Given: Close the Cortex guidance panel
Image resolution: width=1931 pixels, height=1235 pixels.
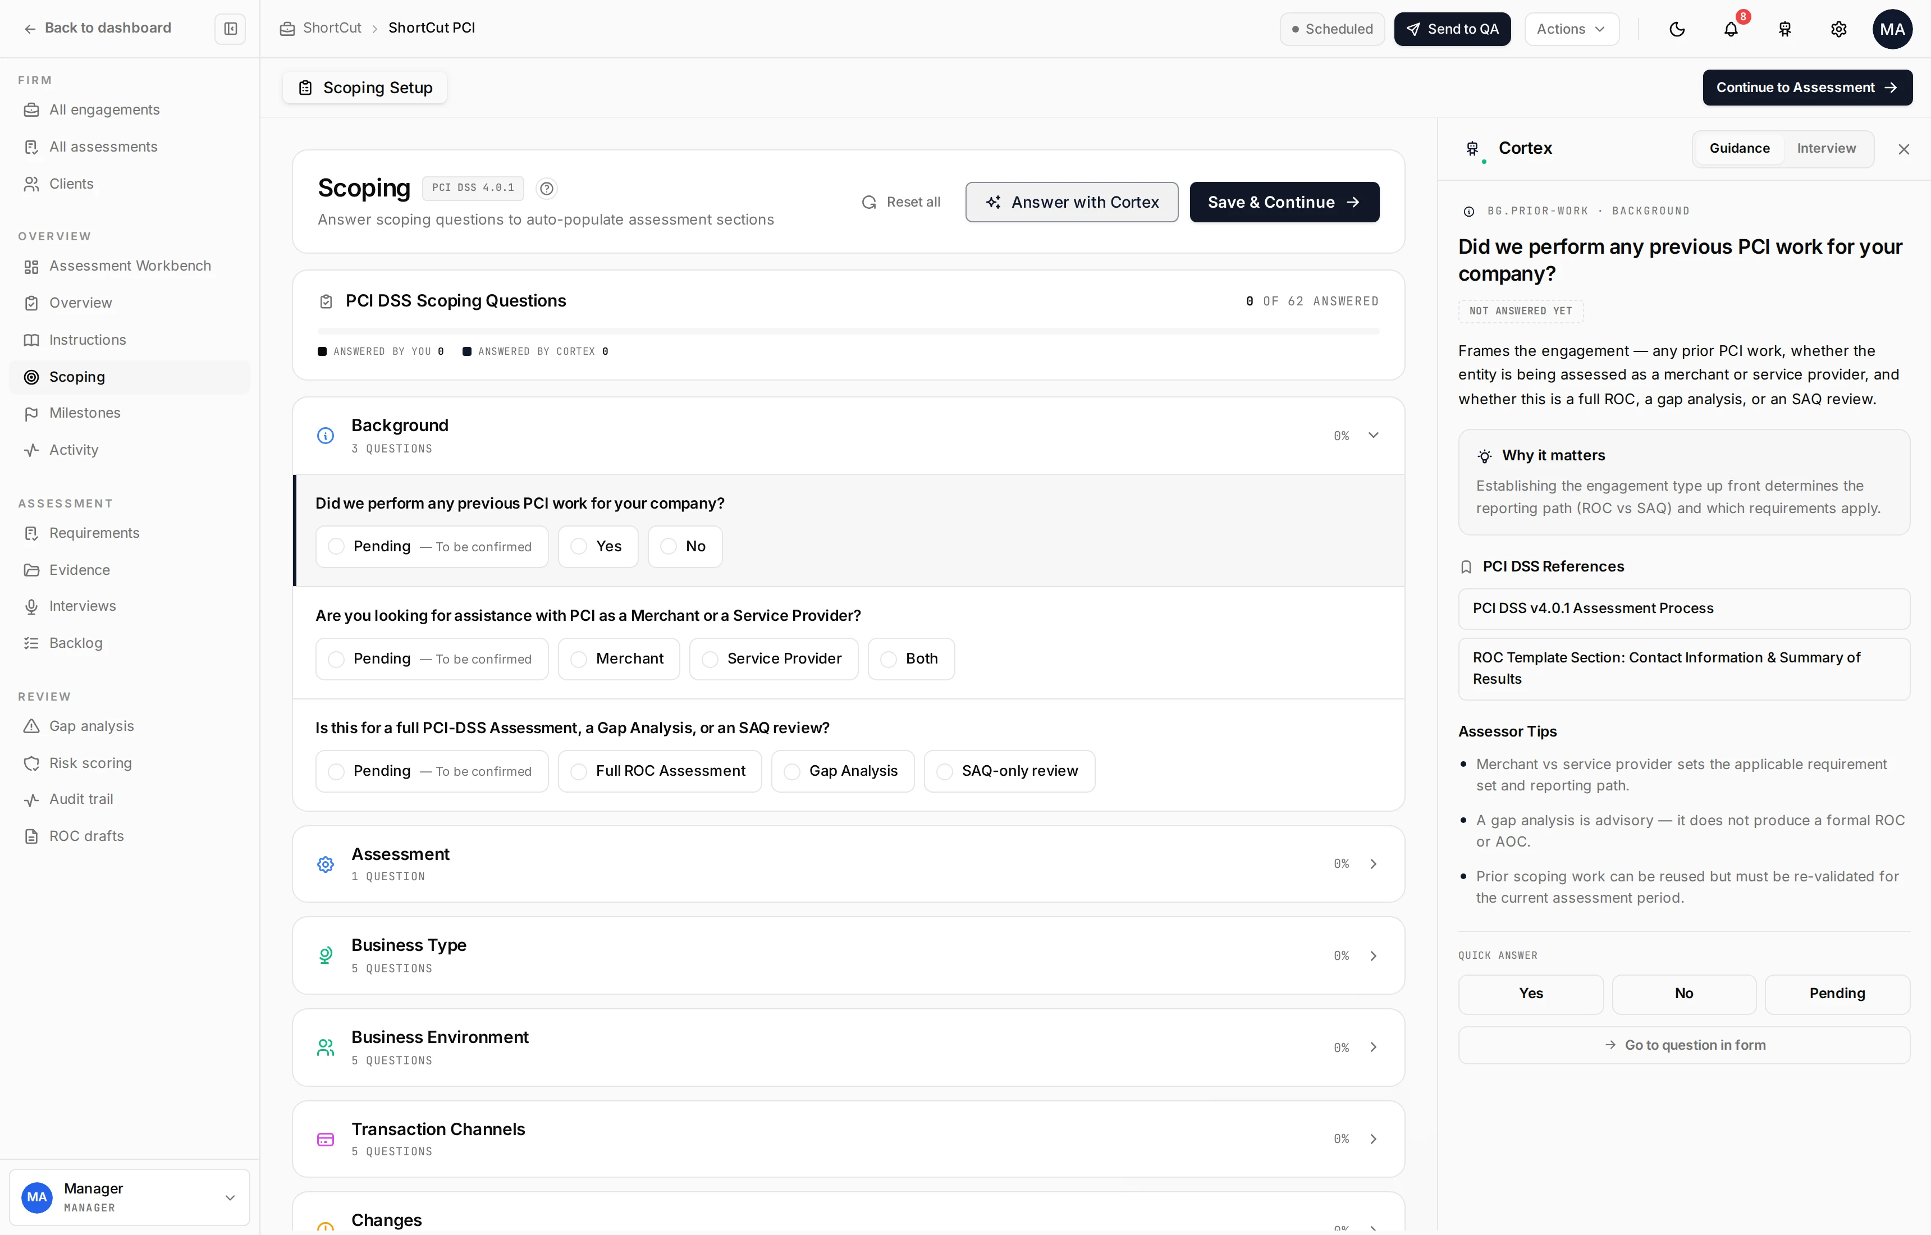Looking at the screenshot, I should (x=1903, y=149).
